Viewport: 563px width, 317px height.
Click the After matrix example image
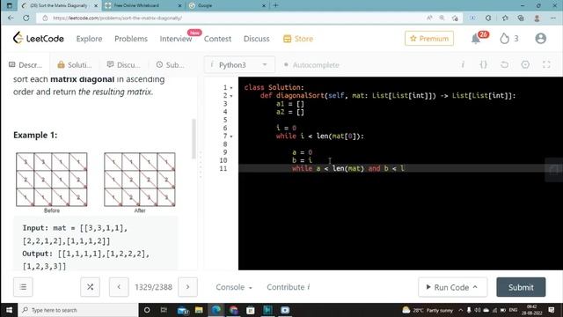140,180
